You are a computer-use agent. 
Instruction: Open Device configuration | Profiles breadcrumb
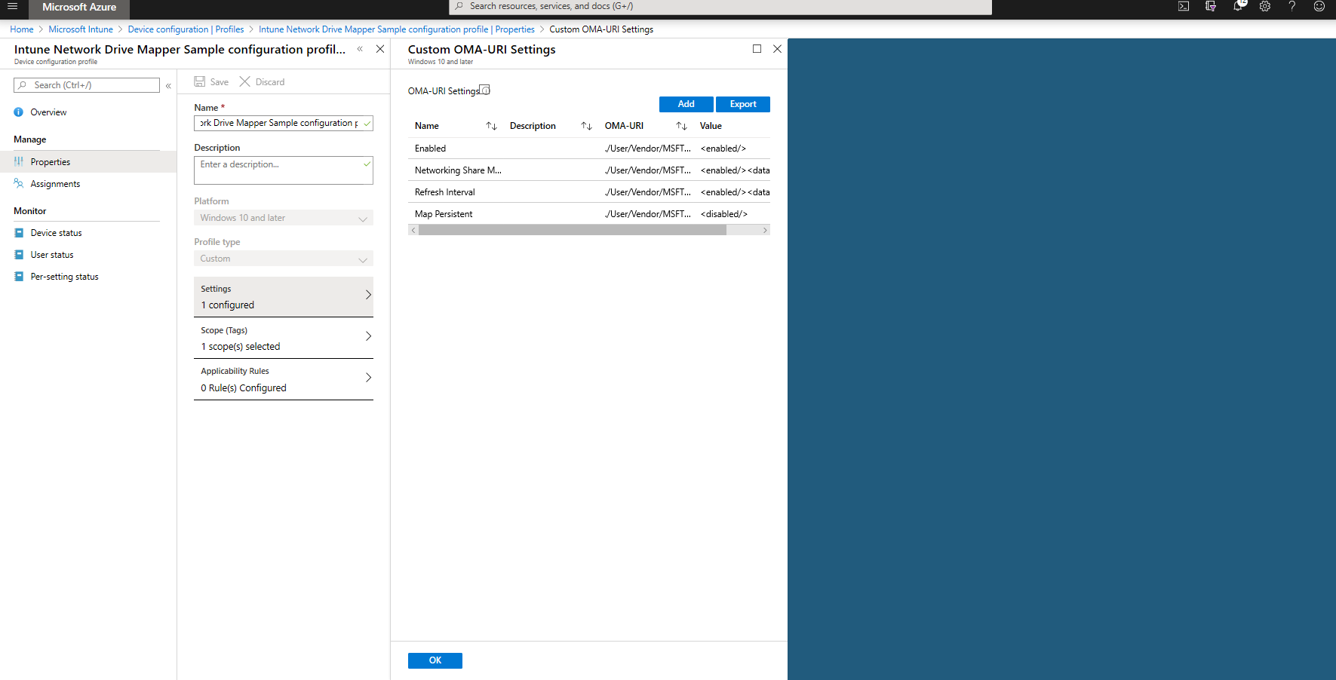tap(186, 29)
